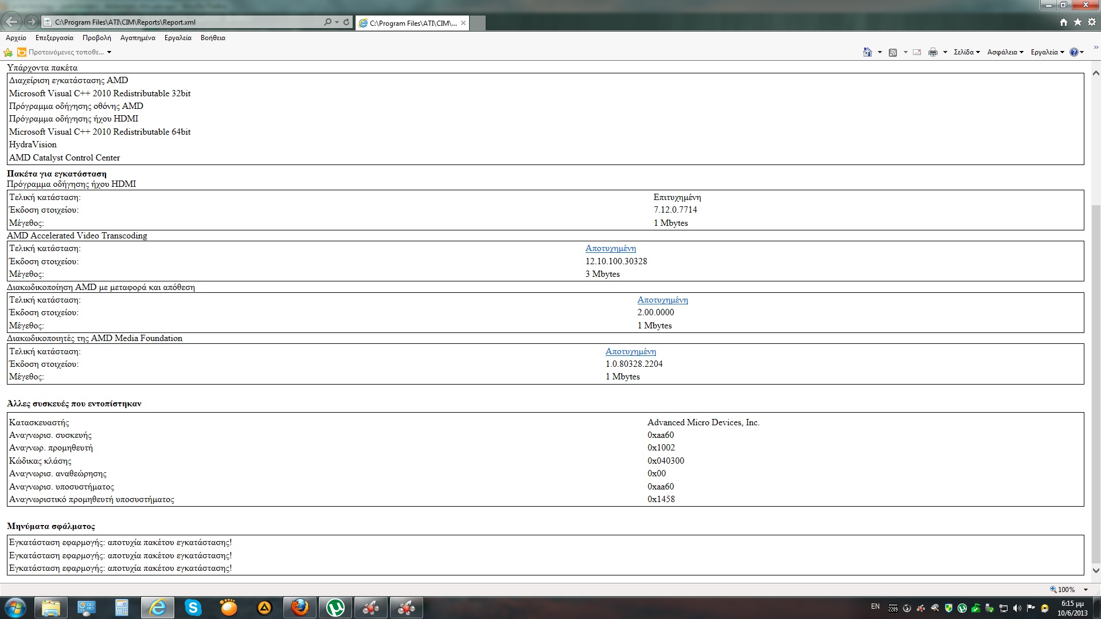Viewport: 1101px width, 619px height.
Task: Open the Αρχείο menu
Action: point(16,38)
